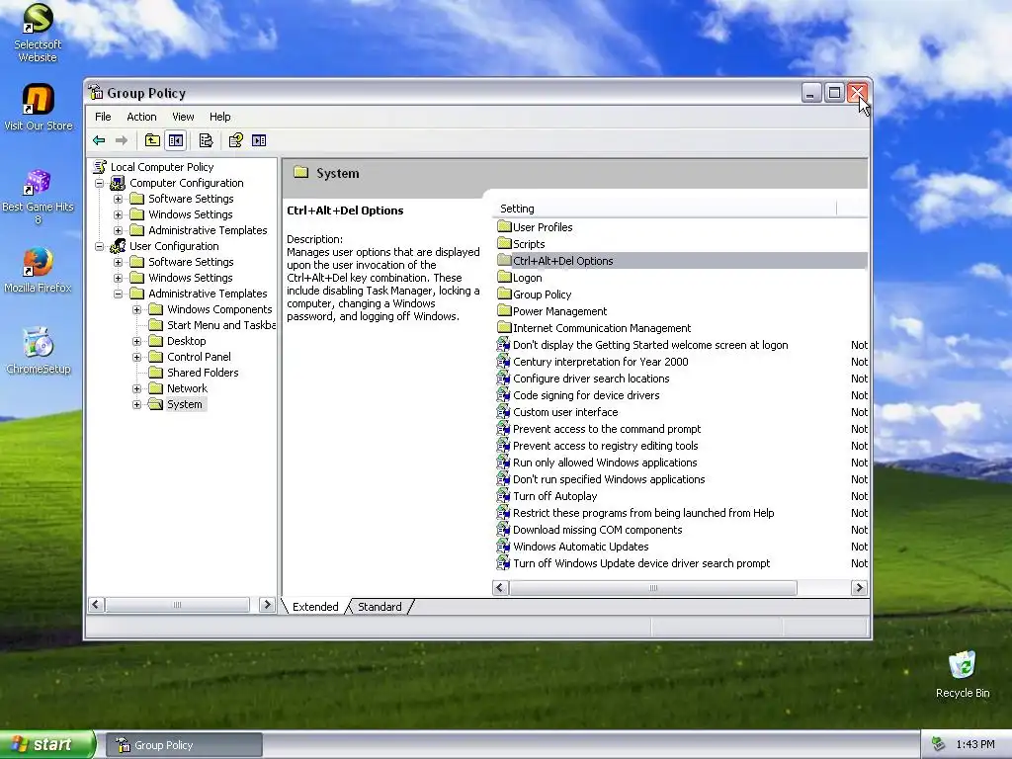Select 'Download missing COM components'
This screenshot has height=759, width=1012.
point(598,530)
